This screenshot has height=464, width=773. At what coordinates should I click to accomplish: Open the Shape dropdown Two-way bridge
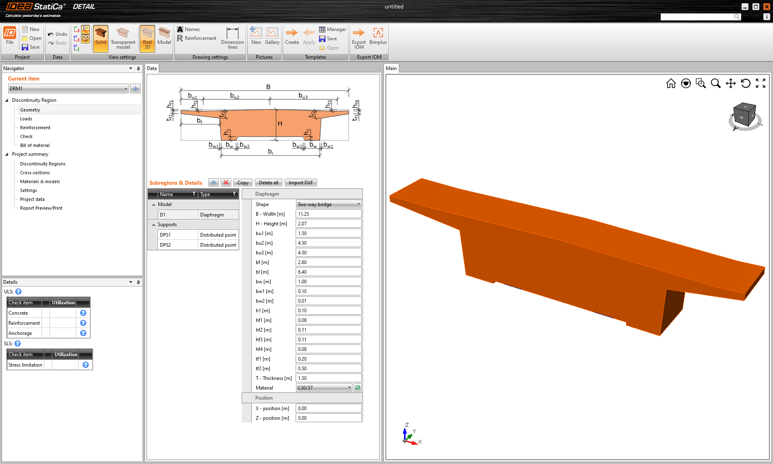[x=328, y=204]
